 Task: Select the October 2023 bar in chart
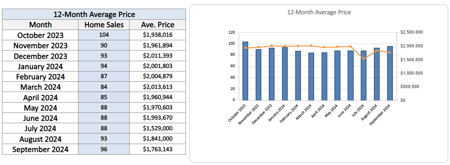click(245, 71)
